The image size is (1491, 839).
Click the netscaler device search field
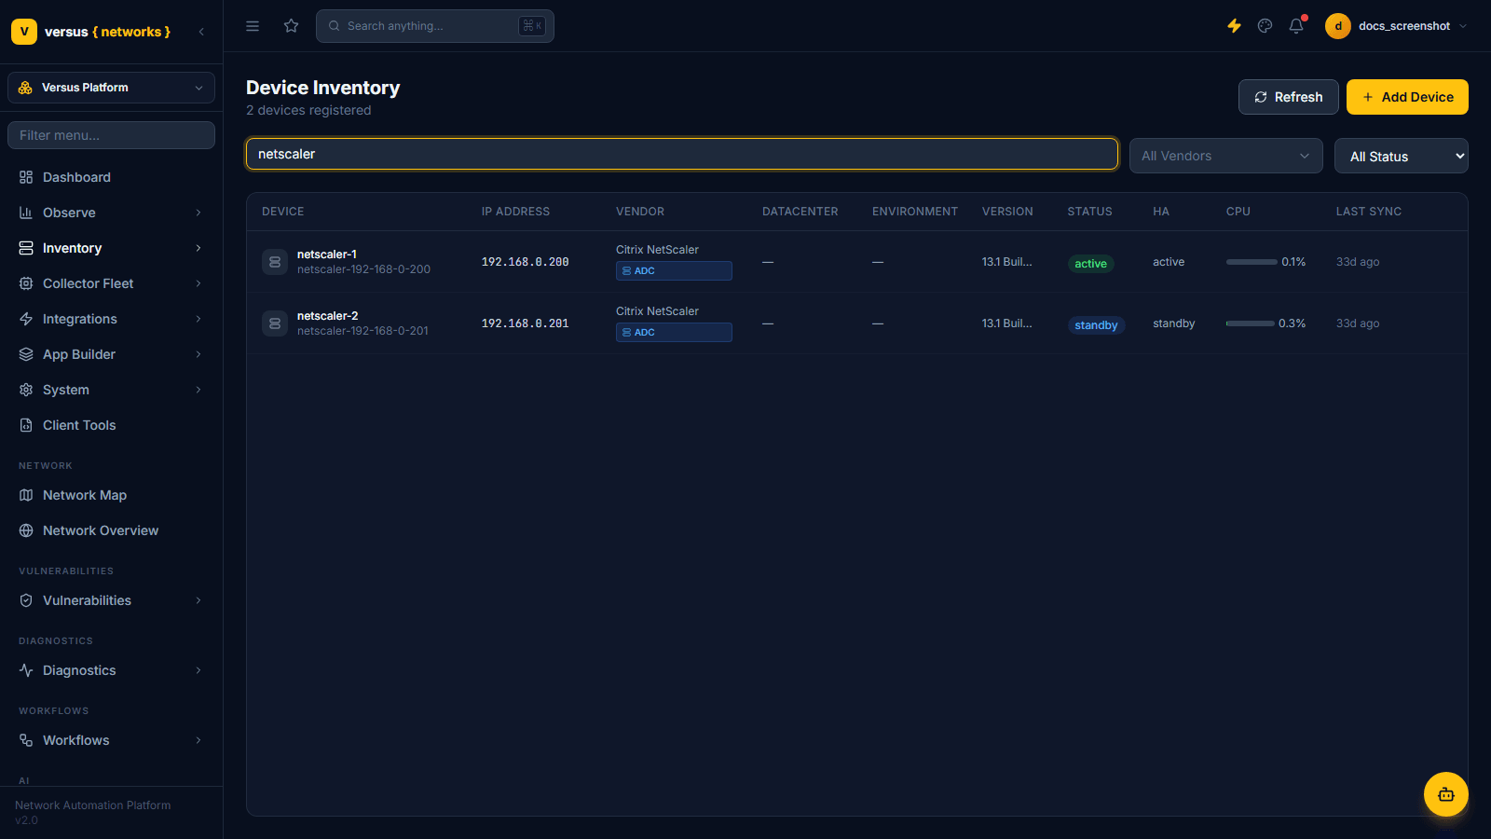click(682, 154)
